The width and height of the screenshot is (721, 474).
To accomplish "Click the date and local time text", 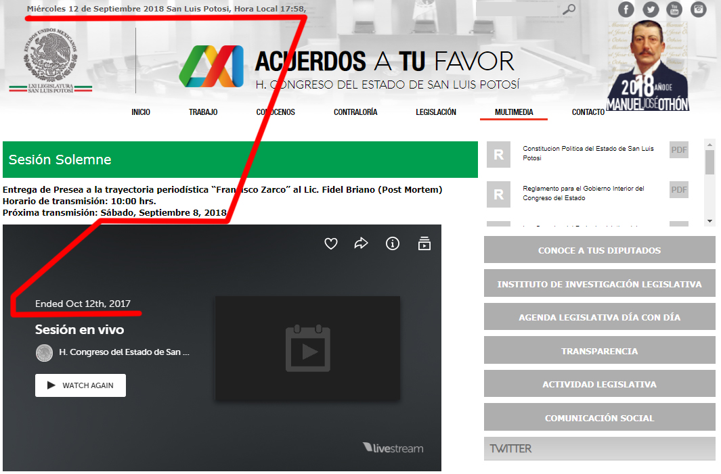I will click(167, 9).
